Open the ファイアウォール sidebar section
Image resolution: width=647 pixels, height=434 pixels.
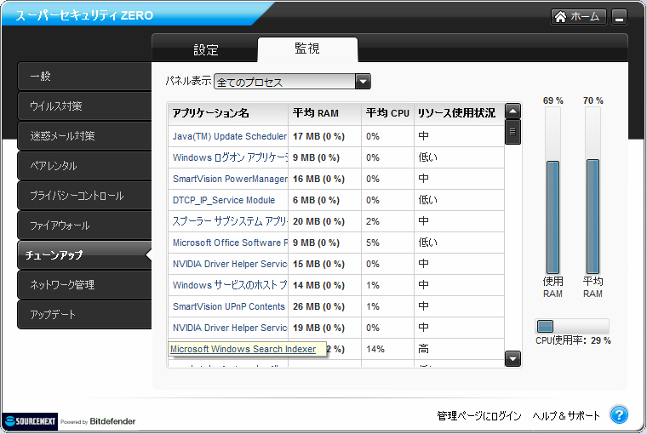point(84,226)
